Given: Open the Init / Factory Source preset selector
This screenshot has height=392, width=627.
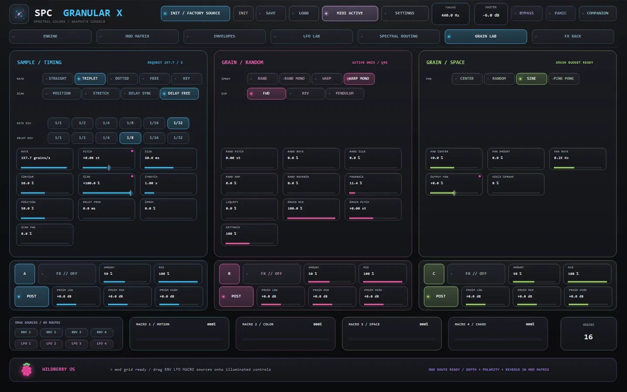Looking at the screenshot, I should tap(196, 14).
